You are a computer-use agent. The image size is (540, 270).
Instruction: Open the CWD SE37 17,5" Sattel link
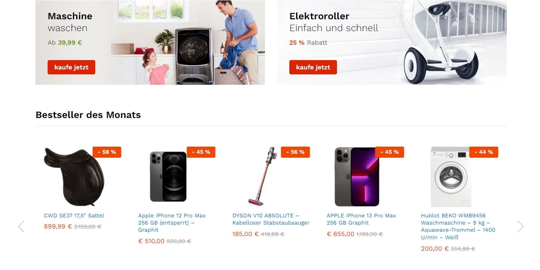74,216
